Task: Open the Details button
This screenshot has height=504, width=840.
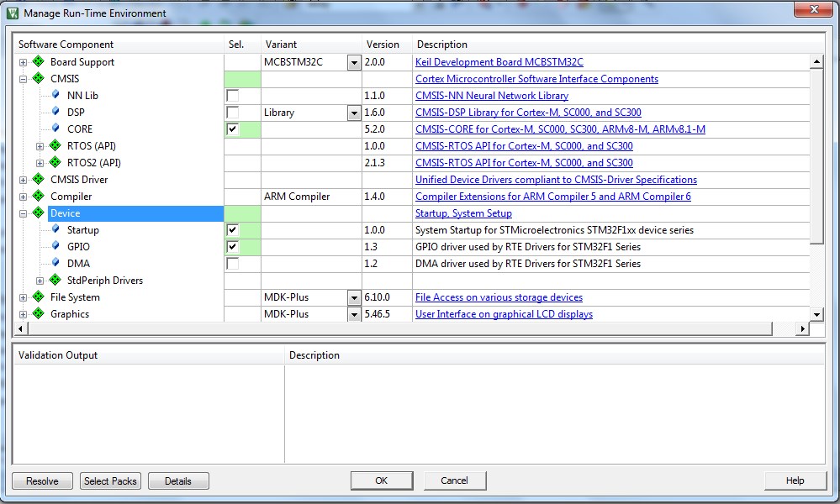Action: tap(178, 481)
